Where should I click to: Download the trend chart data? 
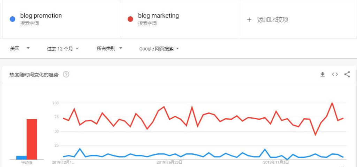tap(322, 74)
